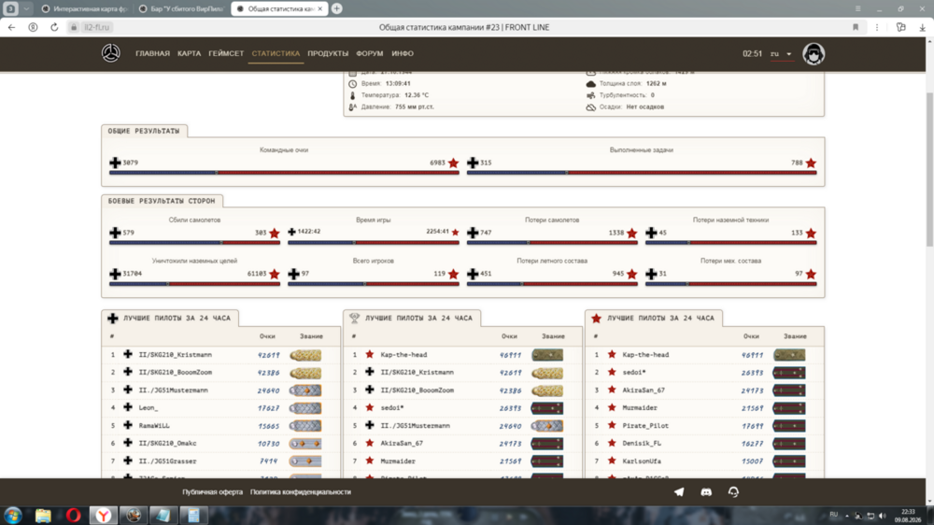Click the rank badge of II./JG51Mustermann in the German list
The height and width of the screenshot is (525, 934).
click(305, 390)
